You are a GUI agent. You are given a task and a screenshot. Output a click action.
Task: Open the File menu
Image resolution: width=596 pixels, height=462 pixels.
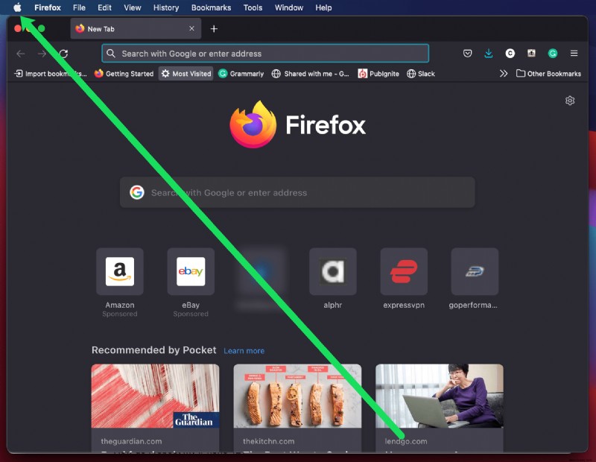tap(79, 7)
